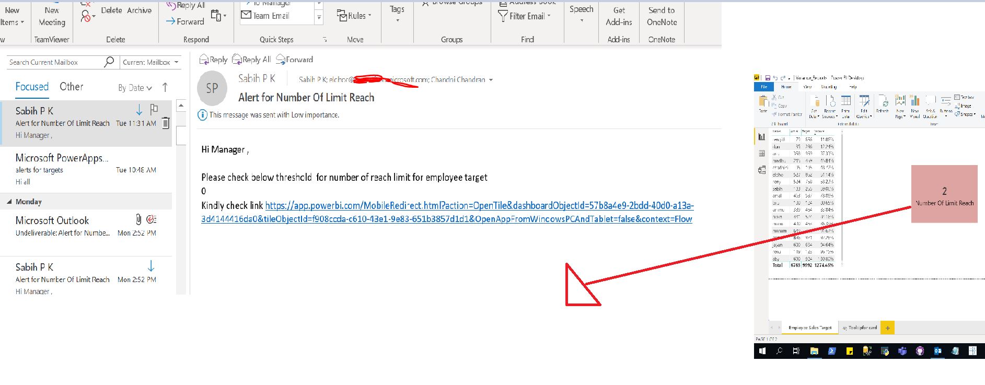Switch to the Focused inbox tab

click(32, 87)
